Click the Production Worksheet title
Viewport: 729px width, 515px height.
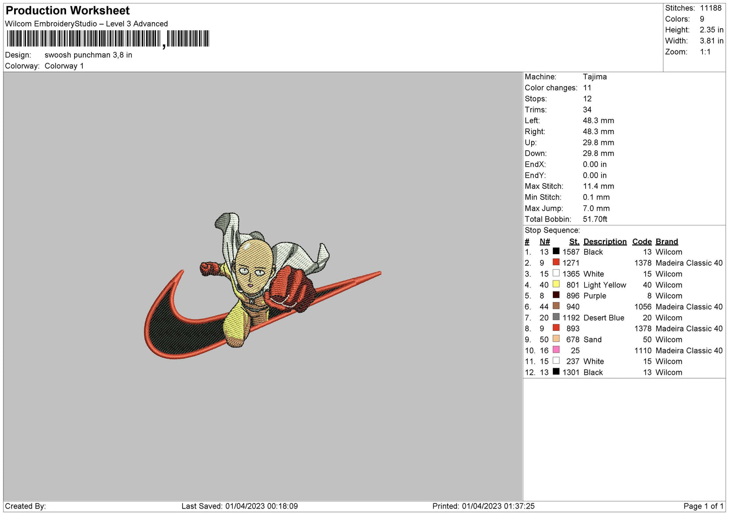pos(68,11)
